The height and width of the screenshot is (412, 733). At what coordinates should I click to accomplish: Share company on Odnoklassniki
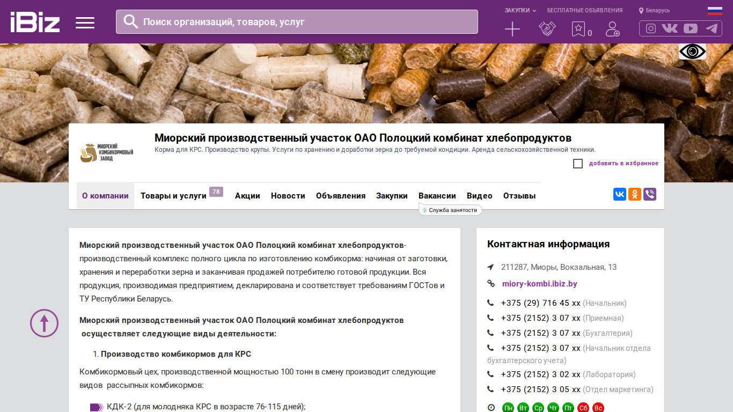click(635, 194)
